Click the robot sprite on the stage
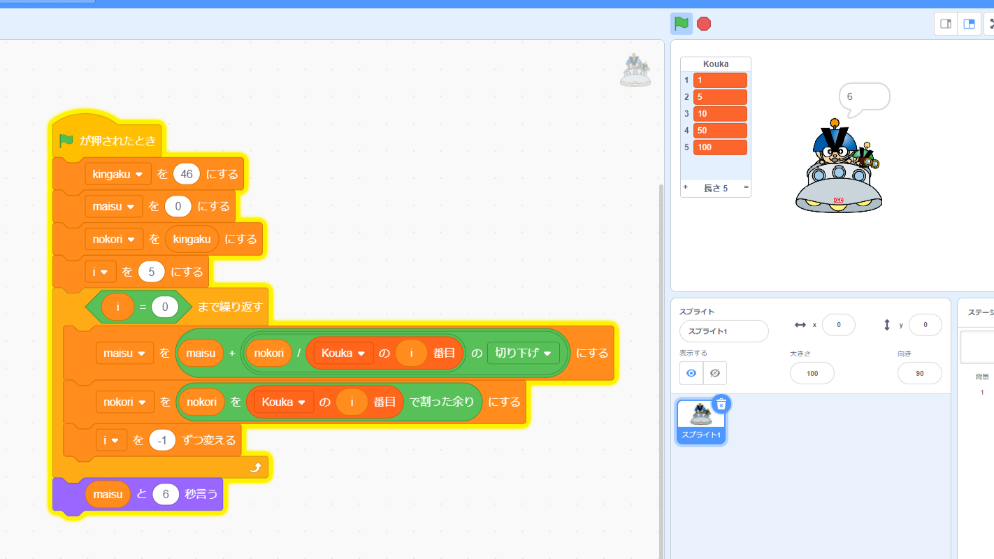994x559 pixels. [838, 168]
